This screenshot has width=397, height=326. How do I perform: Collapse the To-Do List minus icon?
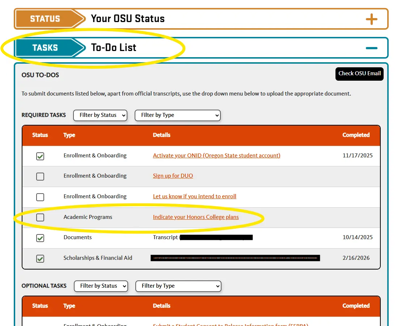coord(371,48)
